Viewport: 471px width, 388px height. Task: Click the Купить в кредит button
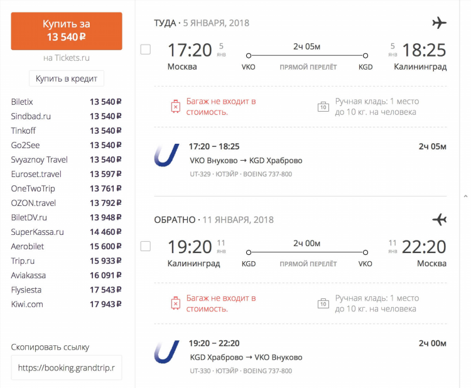(67, 78)
